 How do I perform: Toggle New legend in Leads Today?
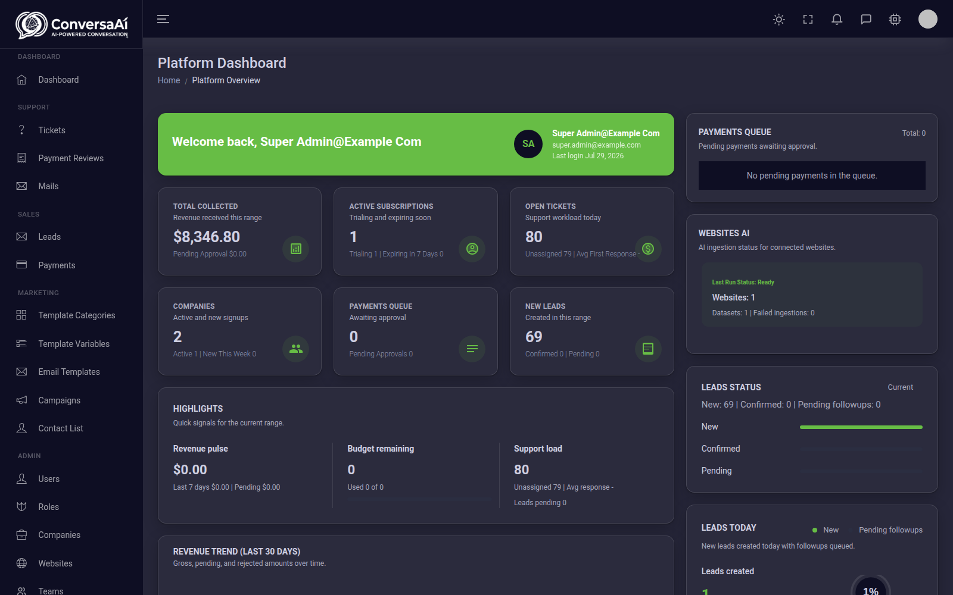(826, 530)
